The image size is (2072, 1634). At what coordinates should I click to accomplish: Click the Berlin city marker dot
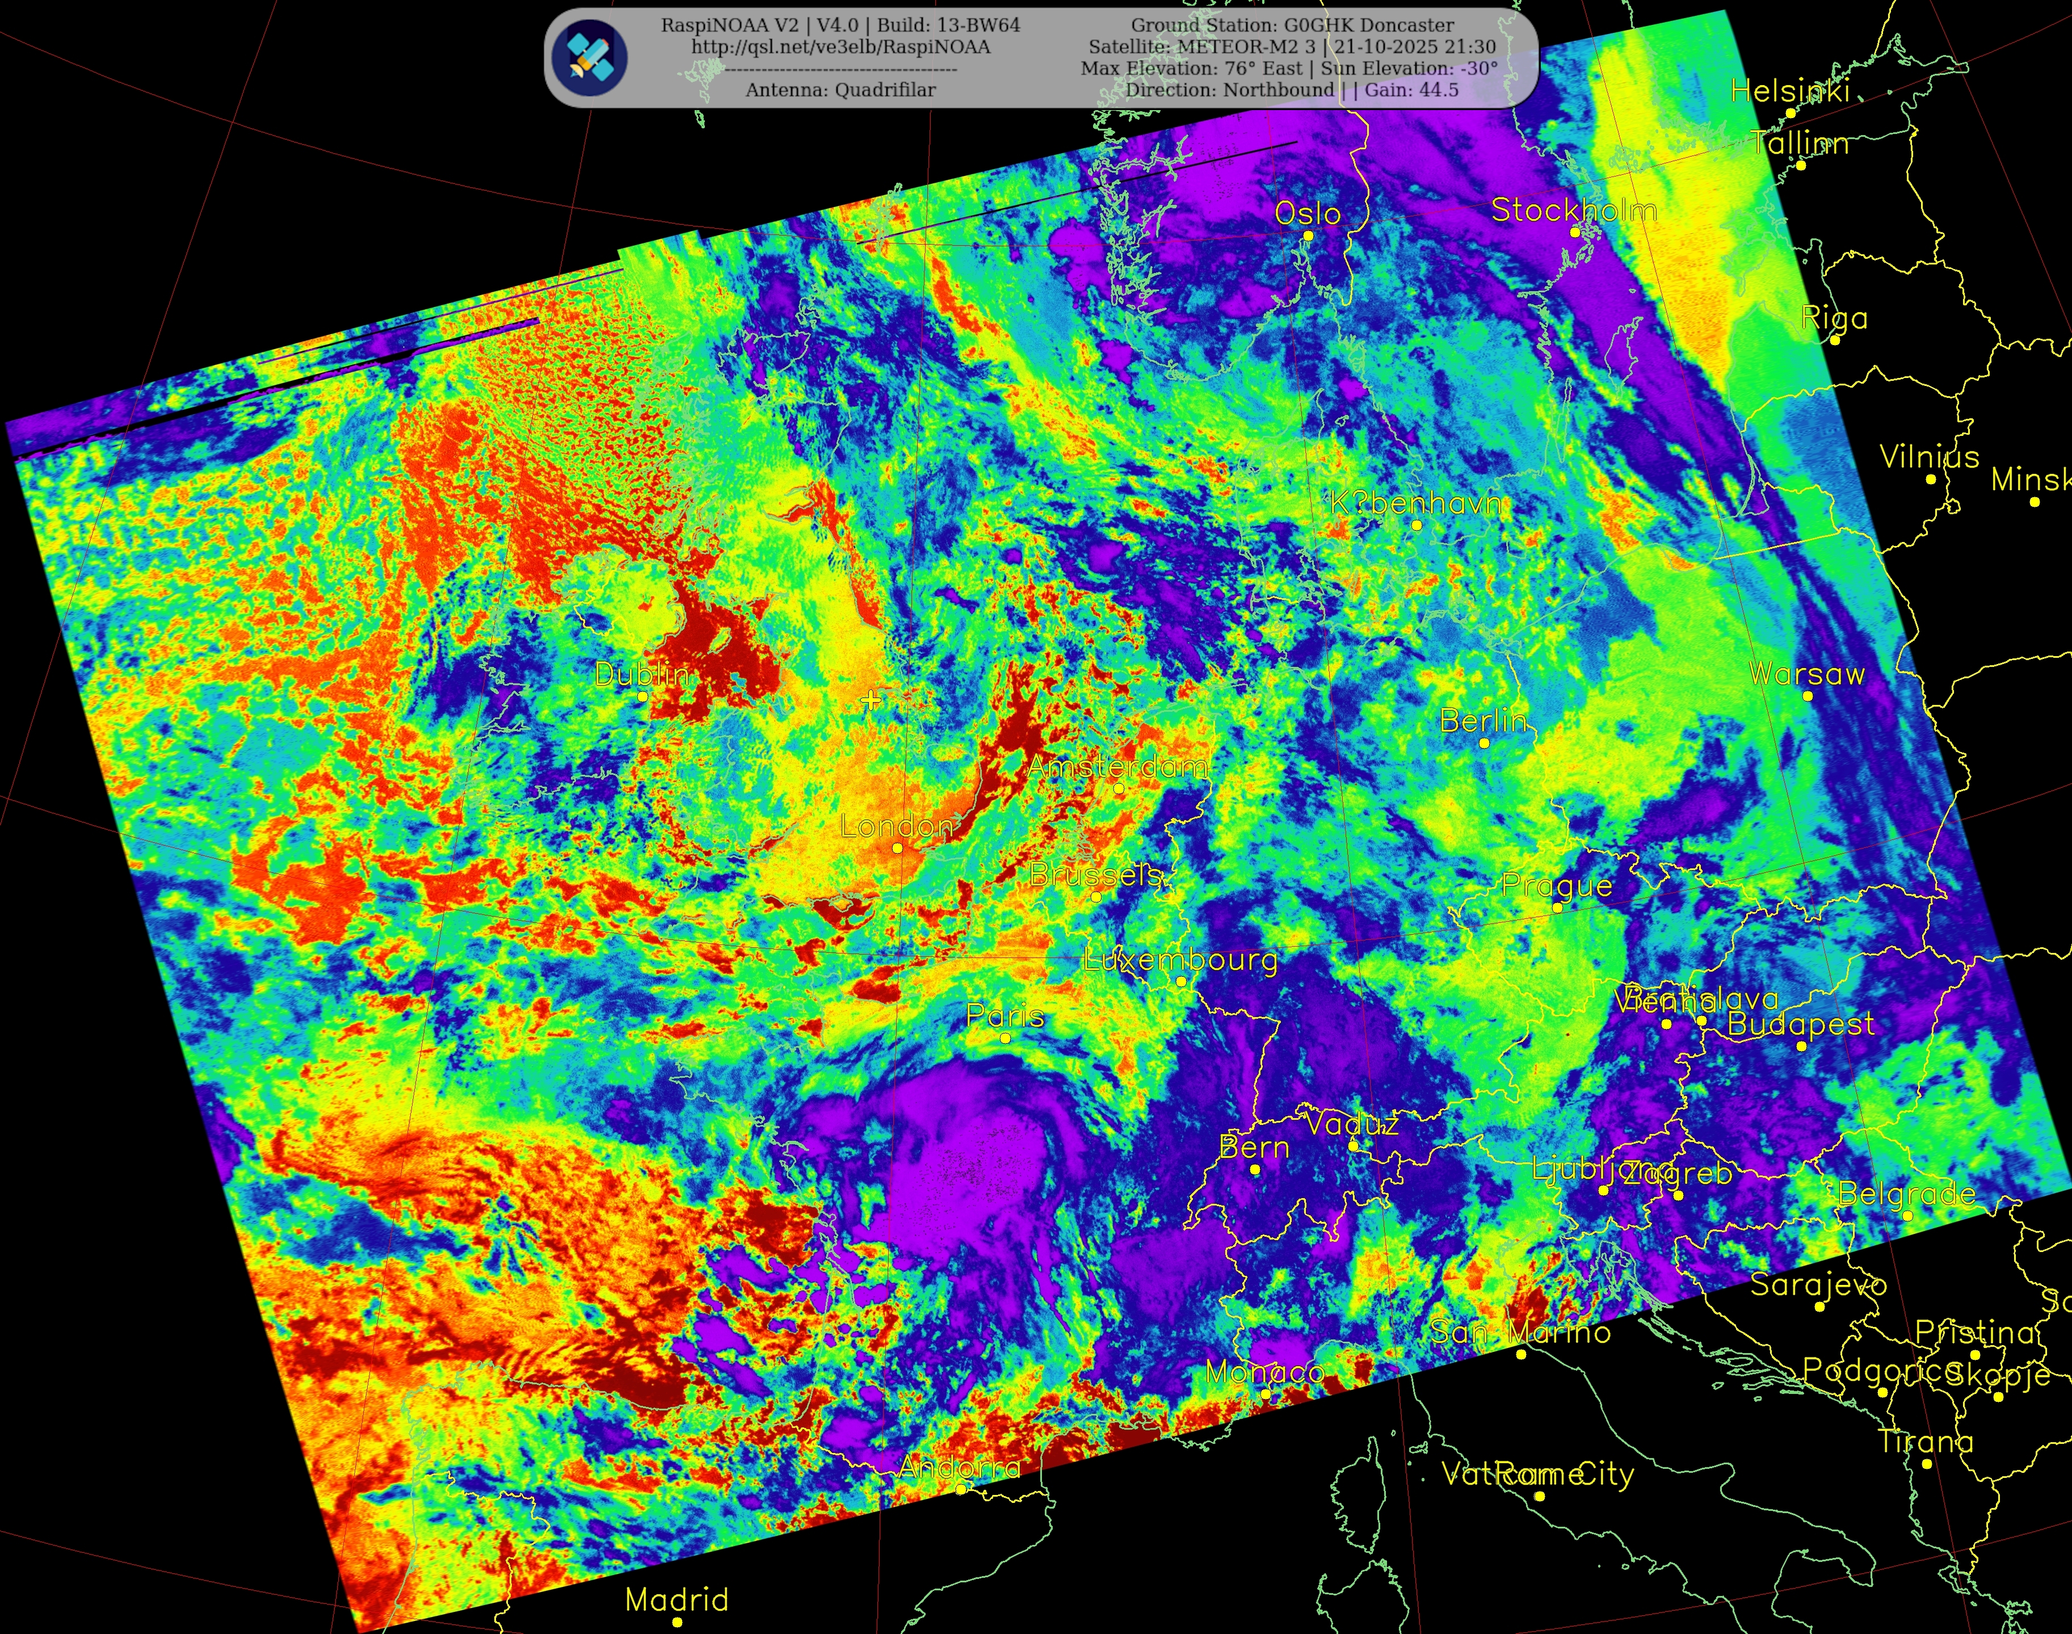point(1485,744)
